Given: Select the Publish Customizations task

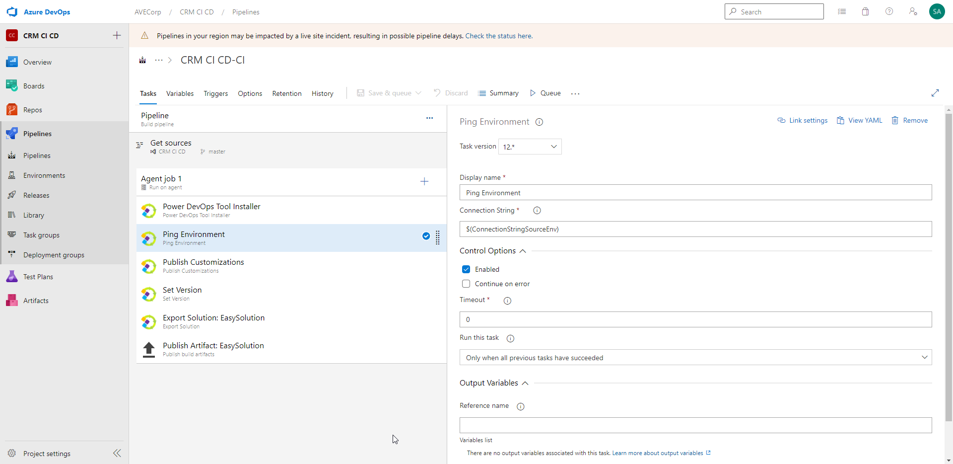Looking at the screenshot, I should click(291, 266).
